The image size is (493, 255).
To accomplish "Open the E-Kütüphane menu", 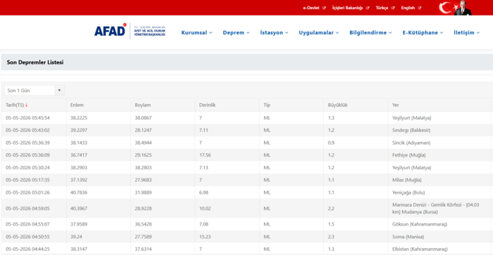I will point(423,32).
